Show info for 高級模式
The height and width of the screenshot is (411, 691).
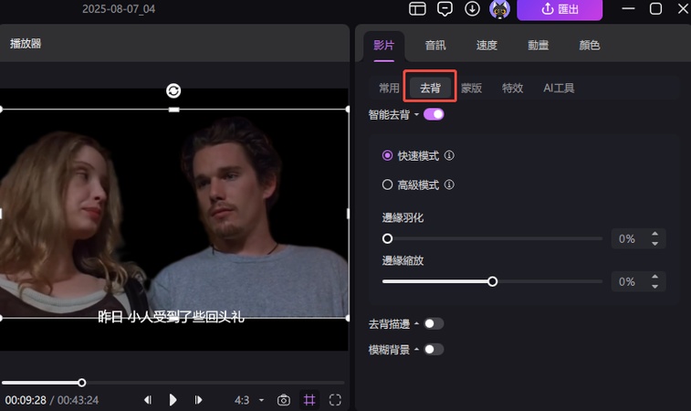[x=449, y=184]
